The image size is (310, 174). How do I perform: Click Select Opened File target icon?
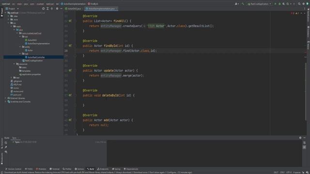43,9
